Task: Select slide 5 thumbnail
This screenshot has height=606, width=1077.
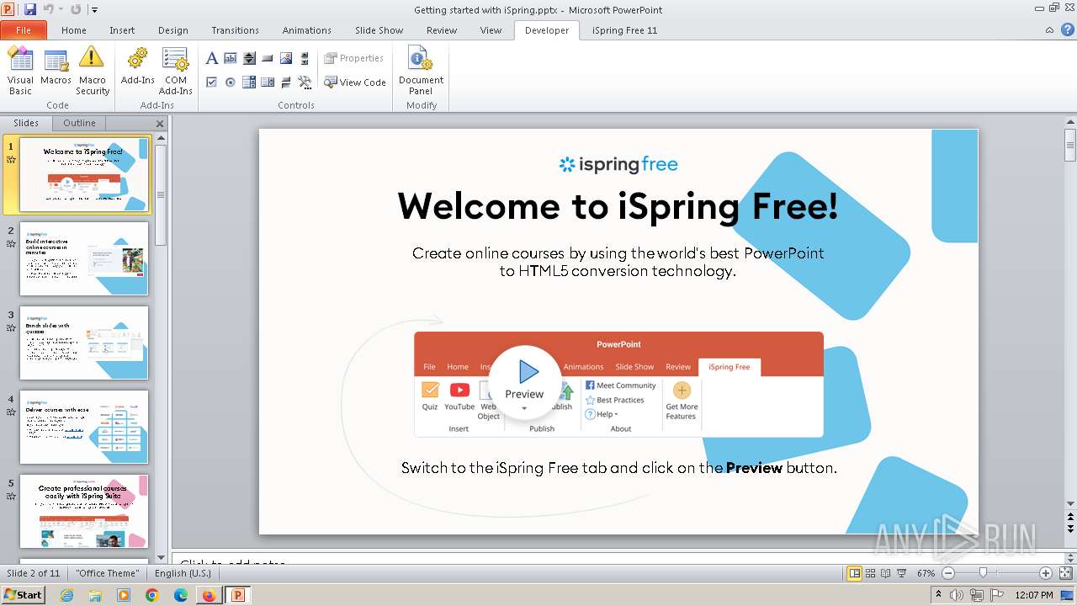Action: tap(84, 512)
